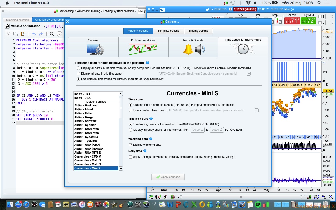
Task: Open the Alerts & Sounds section
Action: 193,47
